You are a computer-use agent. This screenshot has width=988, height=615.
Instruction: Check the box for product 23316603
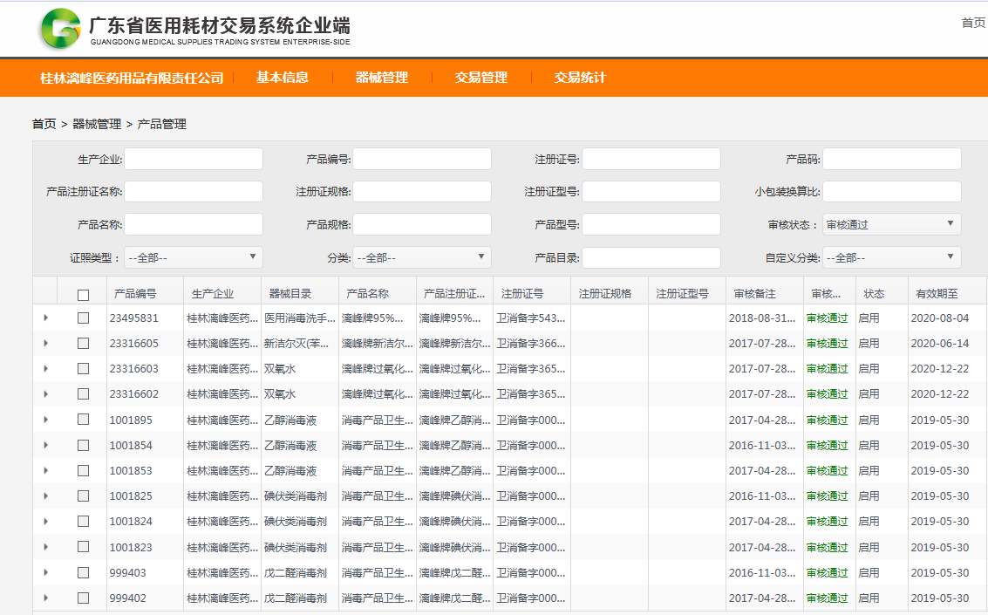(83, 369)
